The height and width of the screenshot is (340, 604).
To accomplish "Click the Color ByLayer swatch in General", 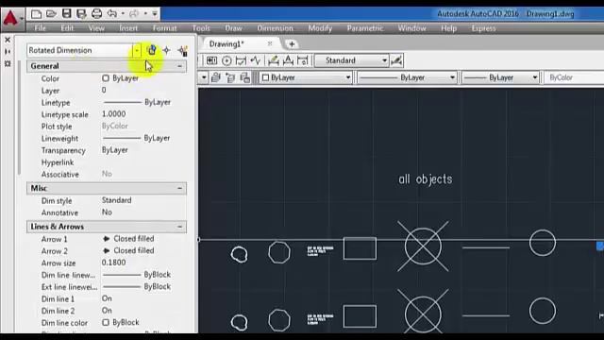I will click(106, 78).
